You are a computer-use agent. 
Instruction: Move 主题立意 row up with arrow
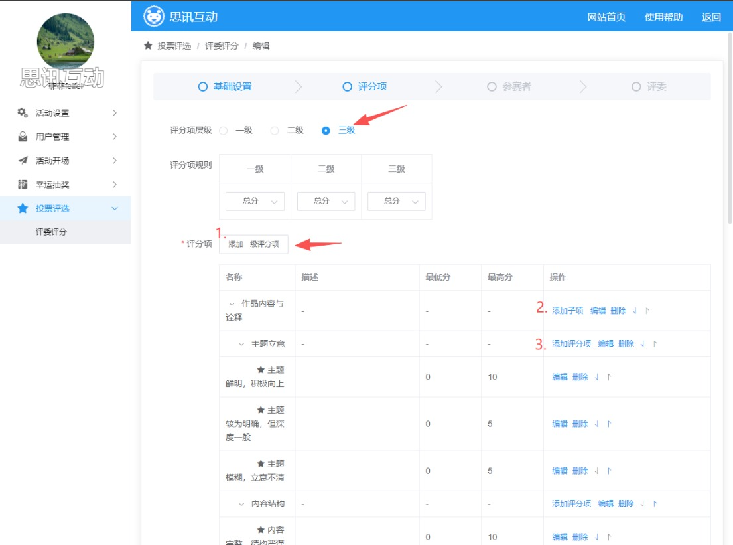[655, 344]
